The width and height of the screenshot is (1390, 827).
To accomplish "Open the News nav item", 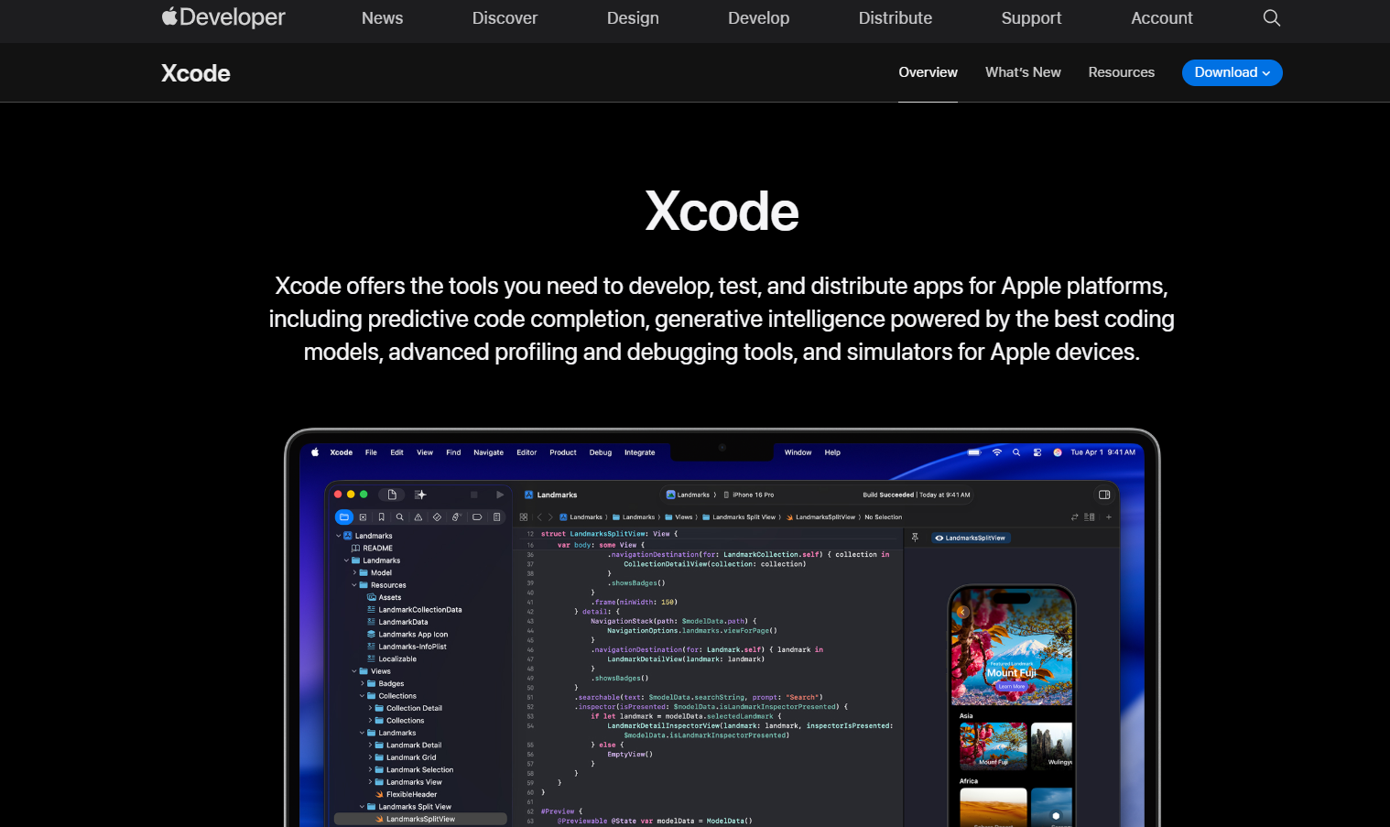I will (382, 17).
